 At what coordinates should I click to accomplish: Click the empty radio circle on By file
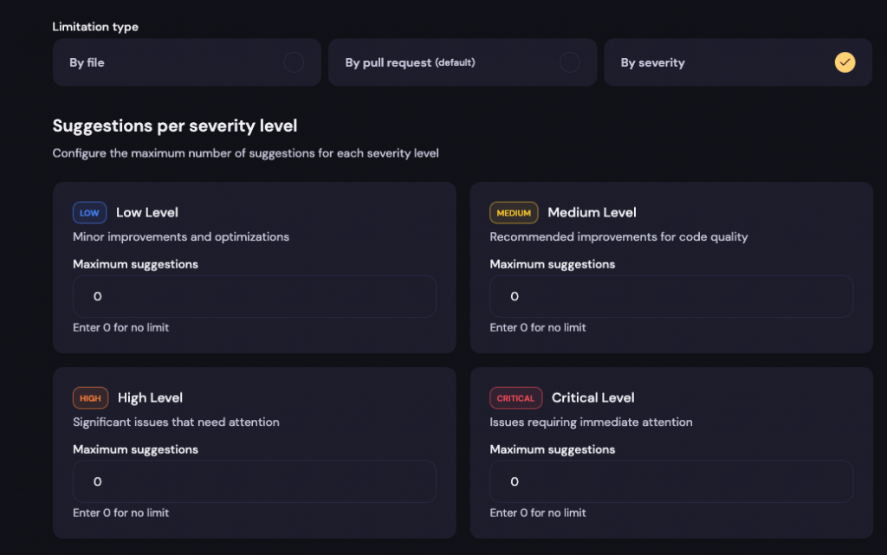295,61
